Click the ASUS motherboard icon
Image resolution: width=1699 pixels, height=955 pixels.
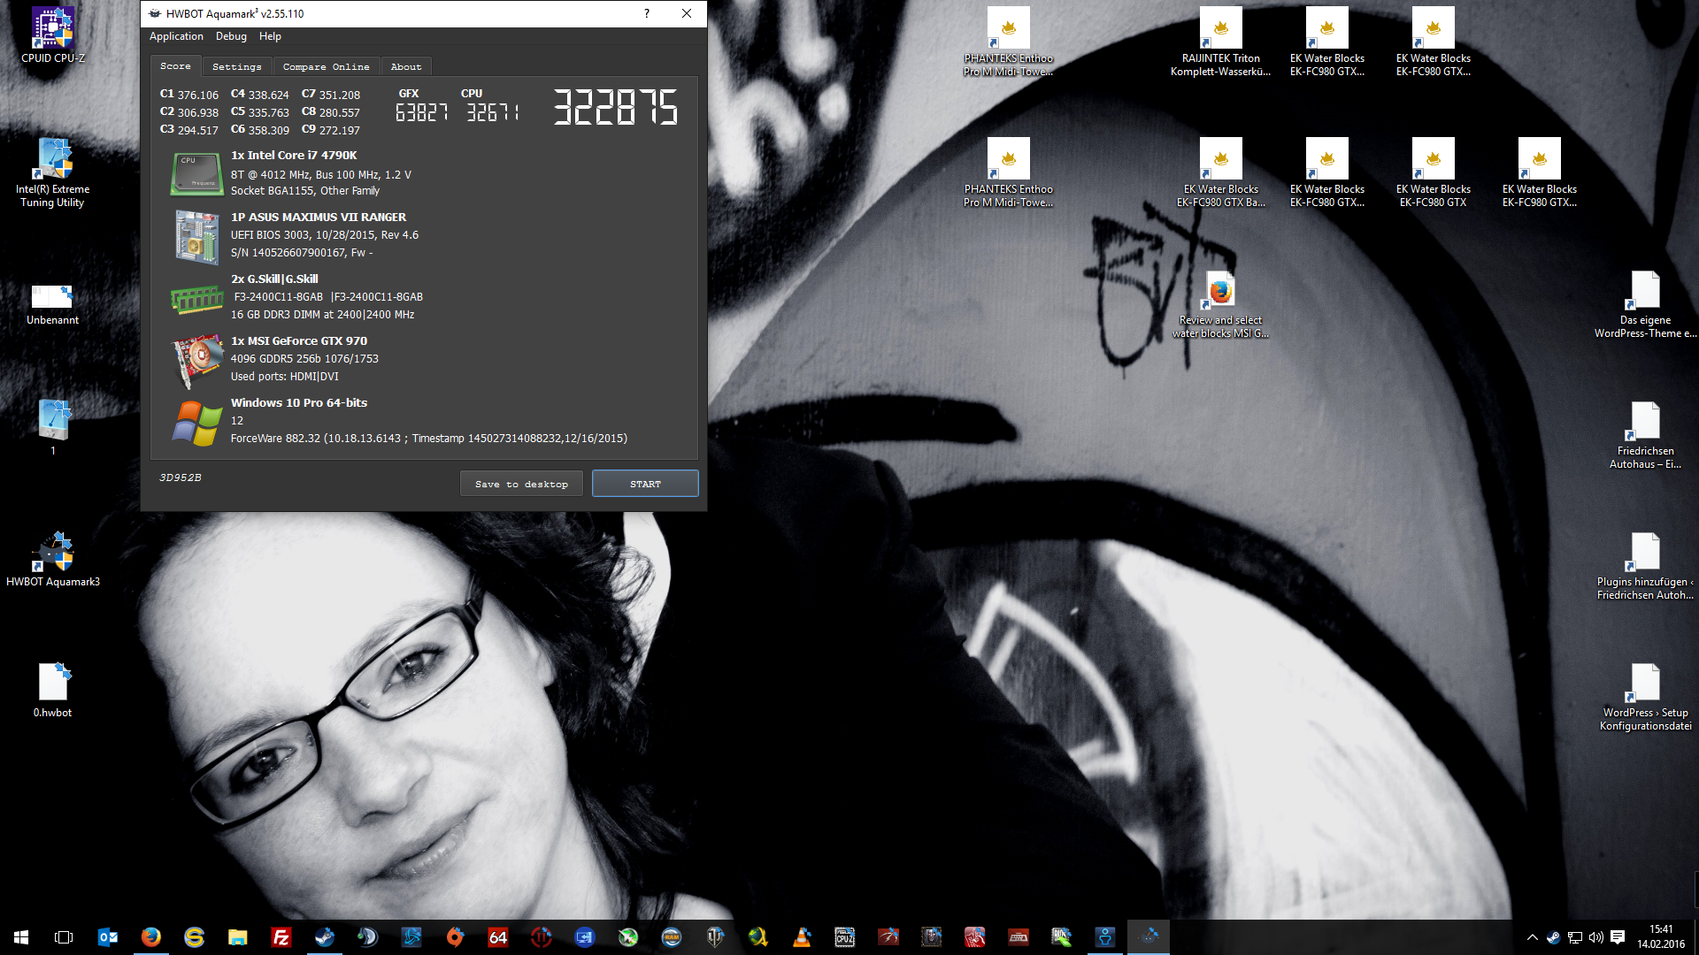click(x=196, y=236)
